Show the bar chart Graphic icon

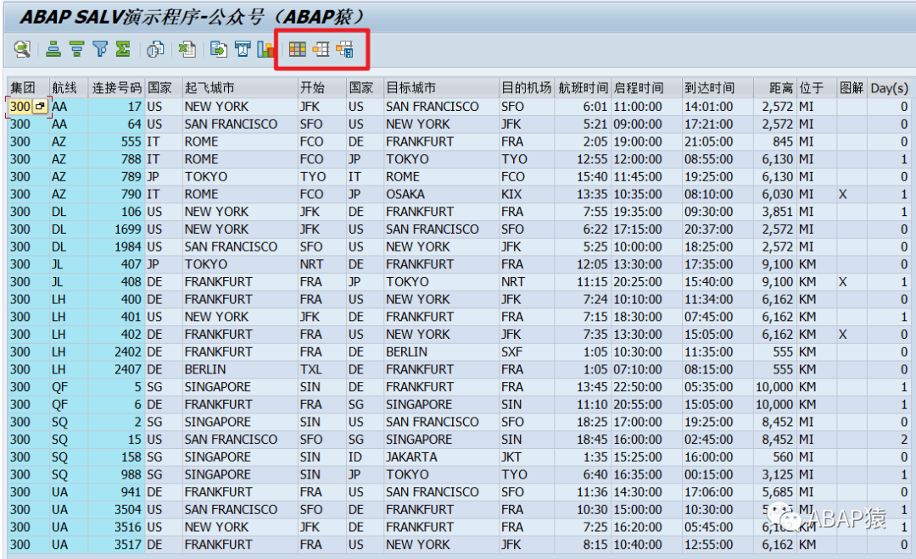point(265,49)
